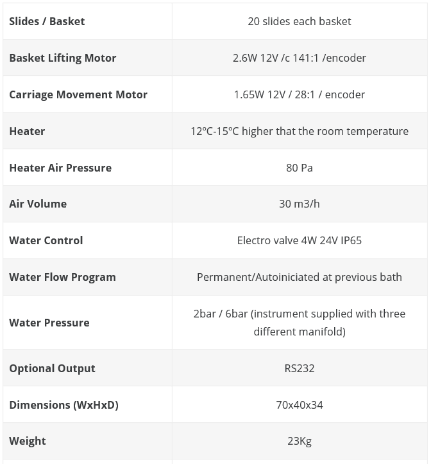Select the room temperature heater value
431x464 pixels.
pos(300,131)
